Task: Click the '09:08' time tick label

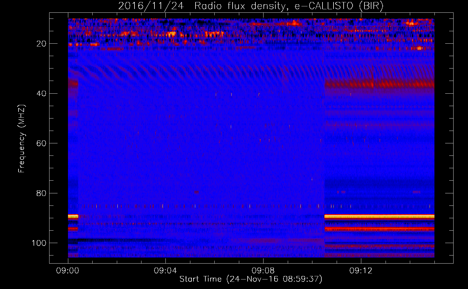Action: tap(263, 271)
